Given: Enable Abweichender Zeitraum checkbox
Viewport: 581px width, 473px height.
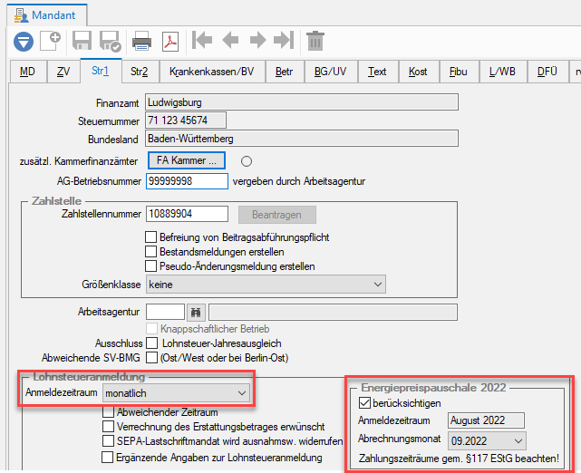Looking at the screenshot, I should tap(108, 412).
